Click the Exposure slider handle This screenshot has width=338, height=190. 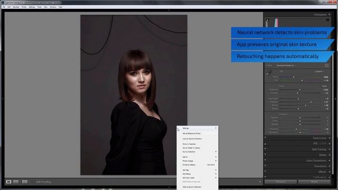300,90
